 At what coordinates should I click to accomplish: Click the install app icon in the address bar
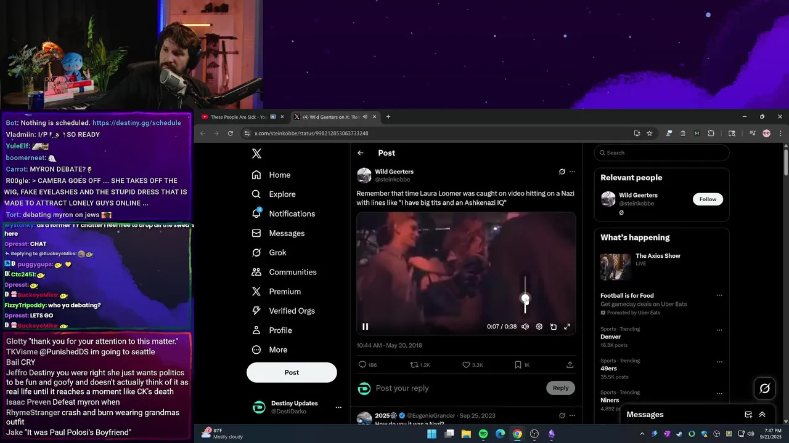tap(637, 134)
